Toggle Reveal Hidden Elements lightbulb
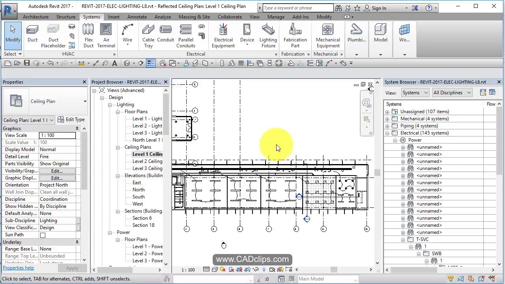The height and width of the screenshot is (284, 505). [264, 269]
